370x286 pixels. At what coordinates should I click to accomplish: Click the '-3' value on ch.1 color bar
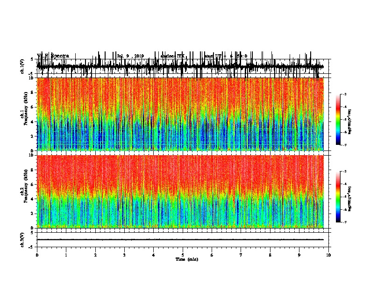pyautogui.click(x=345, y=94)
